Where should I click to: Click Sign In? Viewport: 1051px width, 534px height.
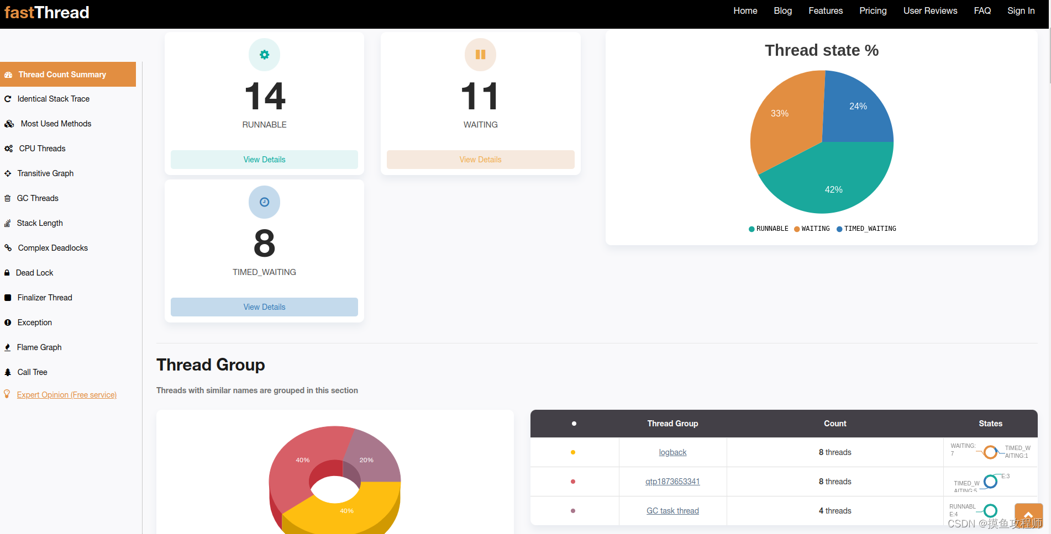pos(1021,10)
